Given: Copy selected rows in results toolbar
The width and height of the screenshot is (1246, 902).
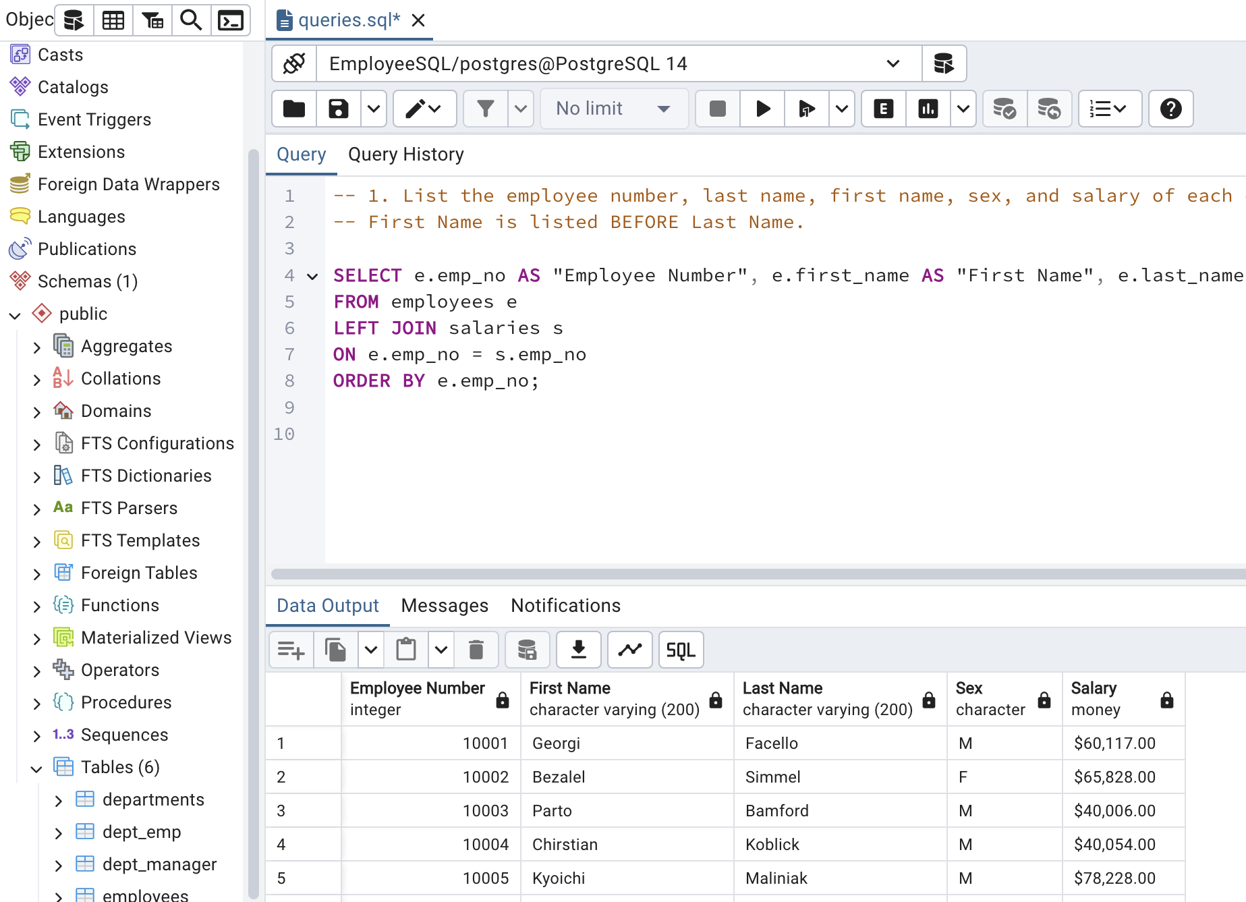Looking at the screenshot, I should tap(336, 650).
